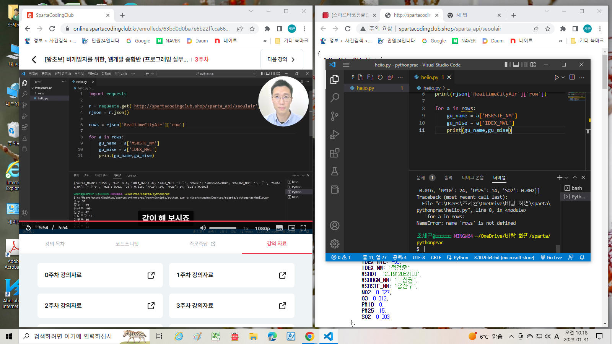
Task: Open the errors and warnings status indicator
Action: 341,258
